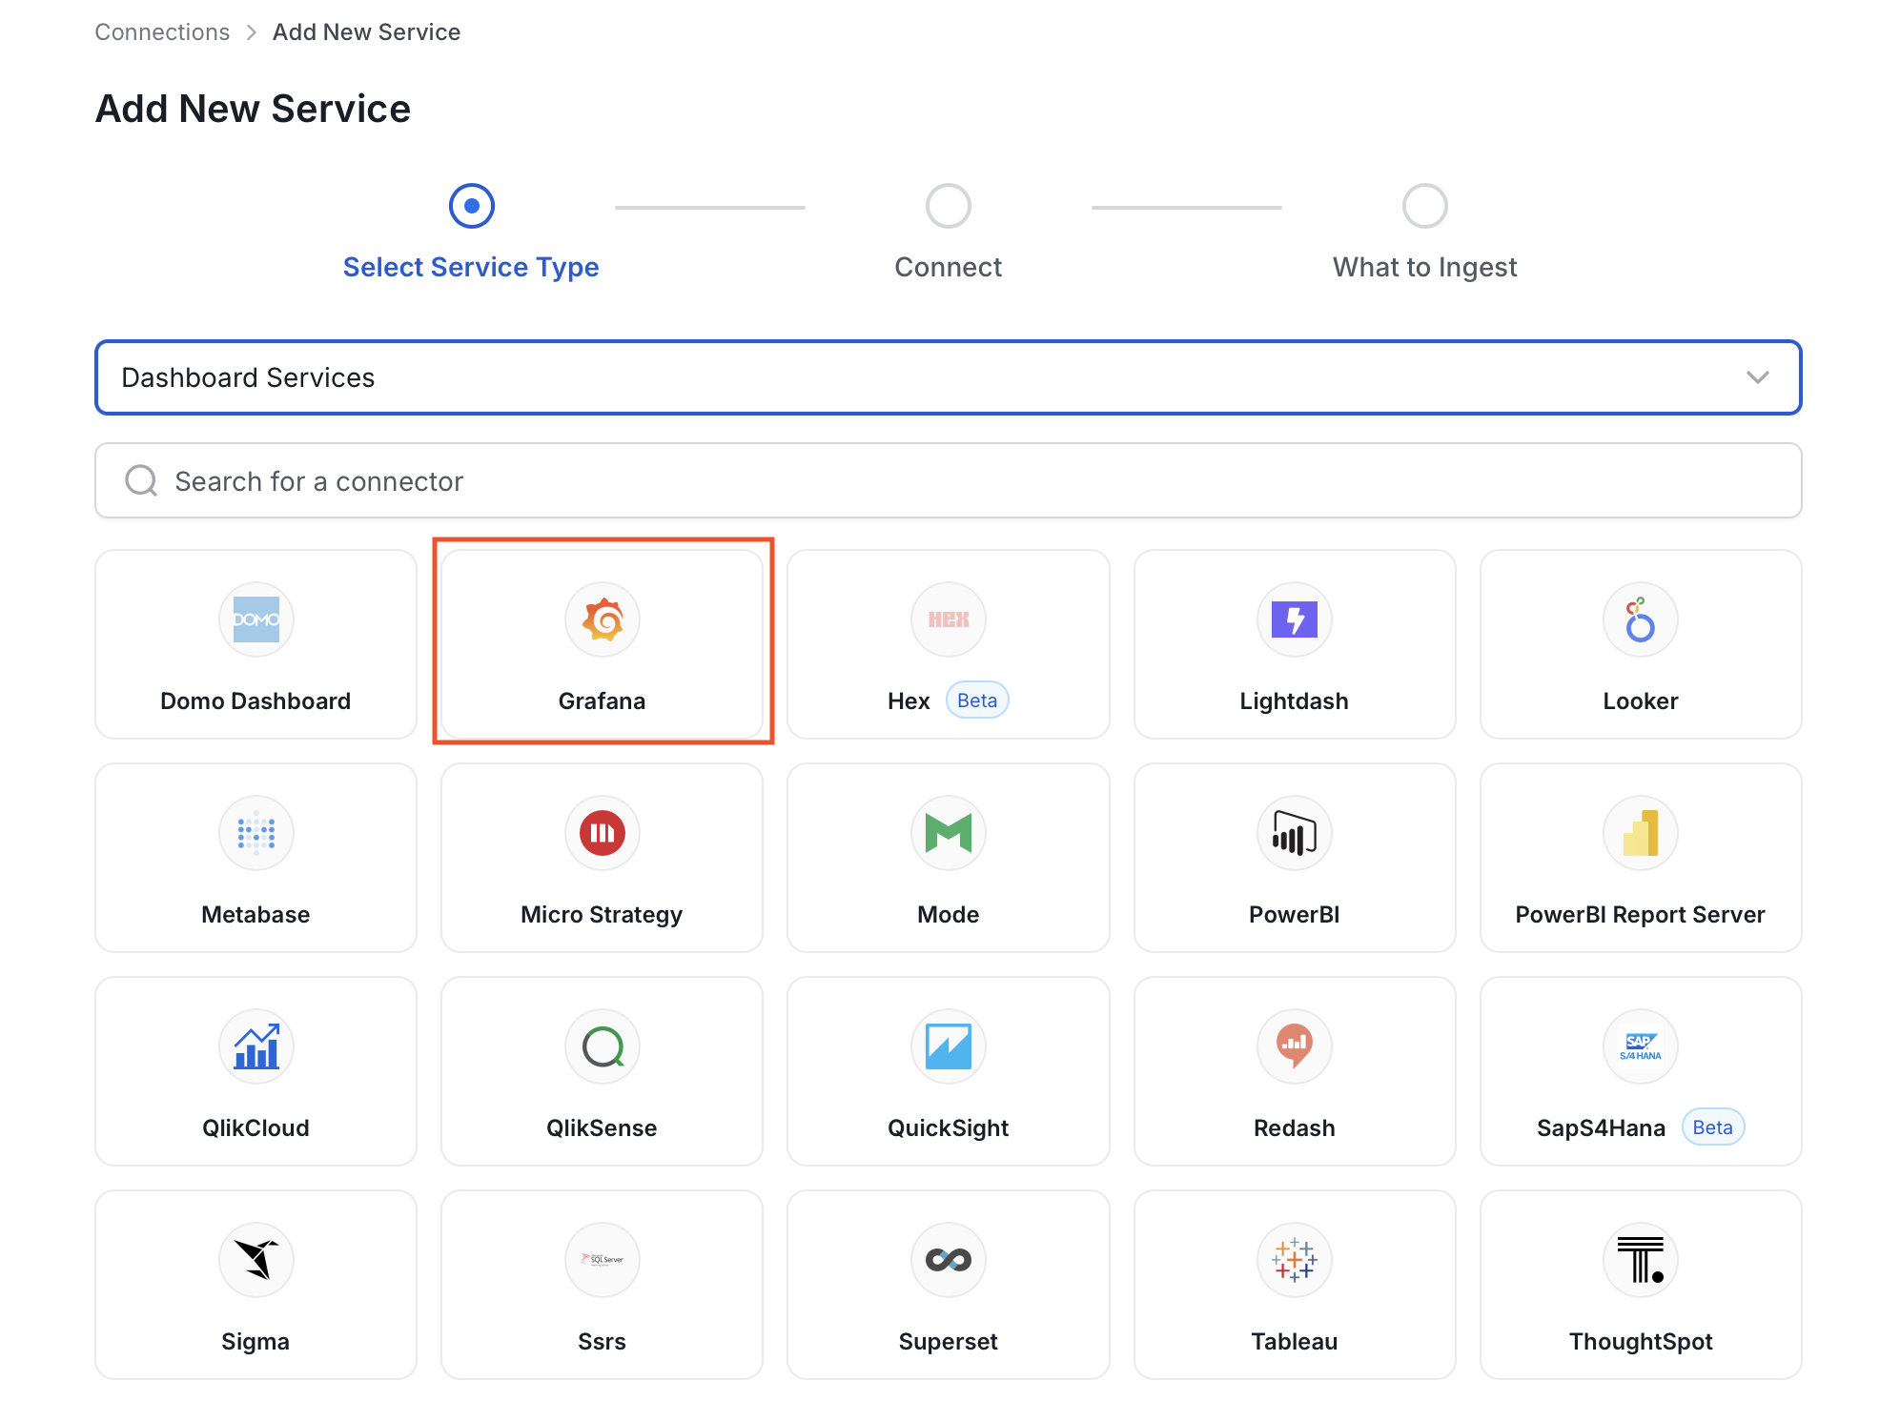This screenshot has width=1880, height=1401.
Task: Click the Looker card label
Action: (x=1641, y=701)
